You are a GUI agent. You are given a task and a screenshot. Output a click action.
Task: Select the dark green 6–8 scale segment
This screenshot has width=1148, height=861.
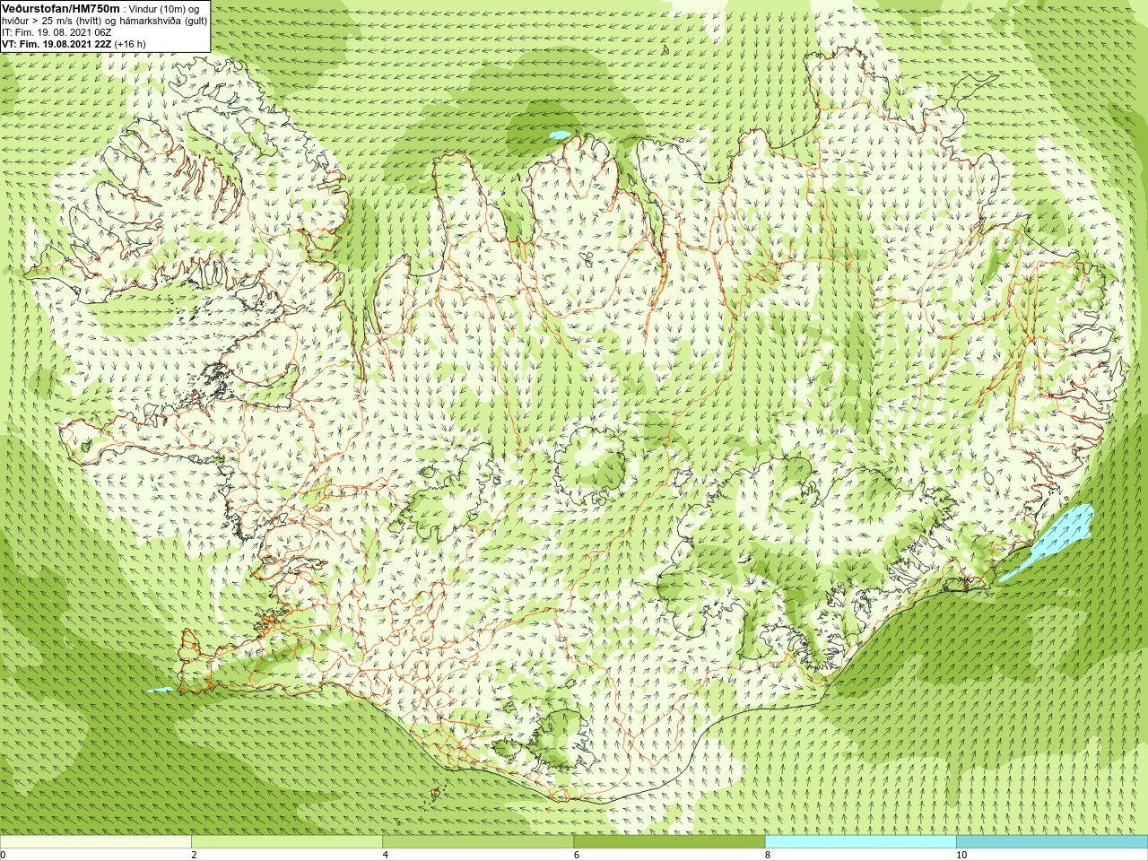pos(669,842)
